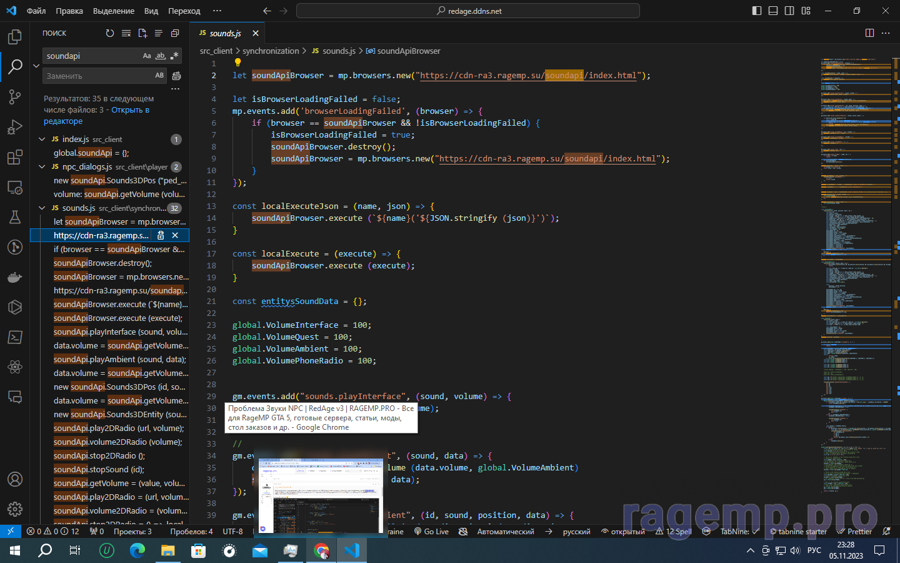This screenshot has width=900, height=563.
Task: Show hidden system tray icons
Action: tap(750, 550)
